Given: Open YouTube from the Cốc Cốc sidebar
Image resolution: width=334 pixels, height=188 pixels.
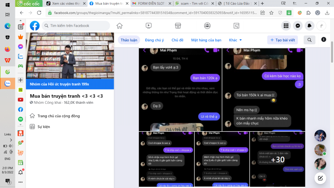Looking at the screenshot, I should coord(21,100).
